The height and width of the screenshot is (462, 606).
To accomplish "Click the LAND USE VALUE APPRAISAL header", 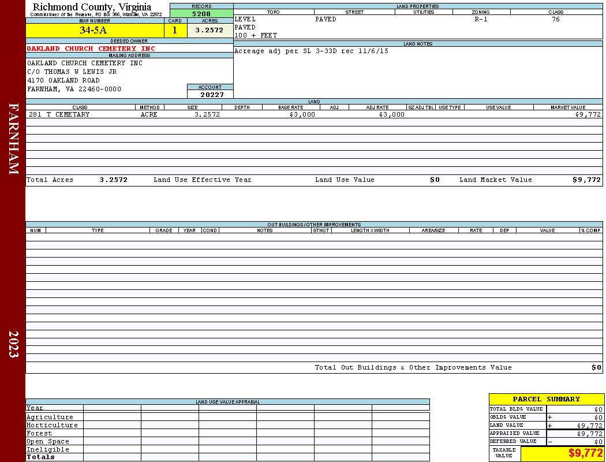I will point(227,402).
